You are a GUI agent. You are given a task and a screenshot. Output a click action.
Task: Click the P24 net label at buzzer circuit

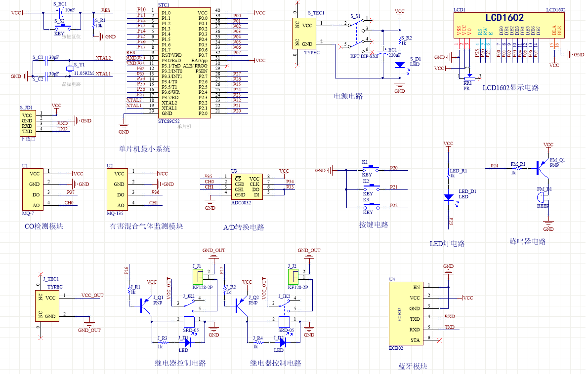[495, 165]
